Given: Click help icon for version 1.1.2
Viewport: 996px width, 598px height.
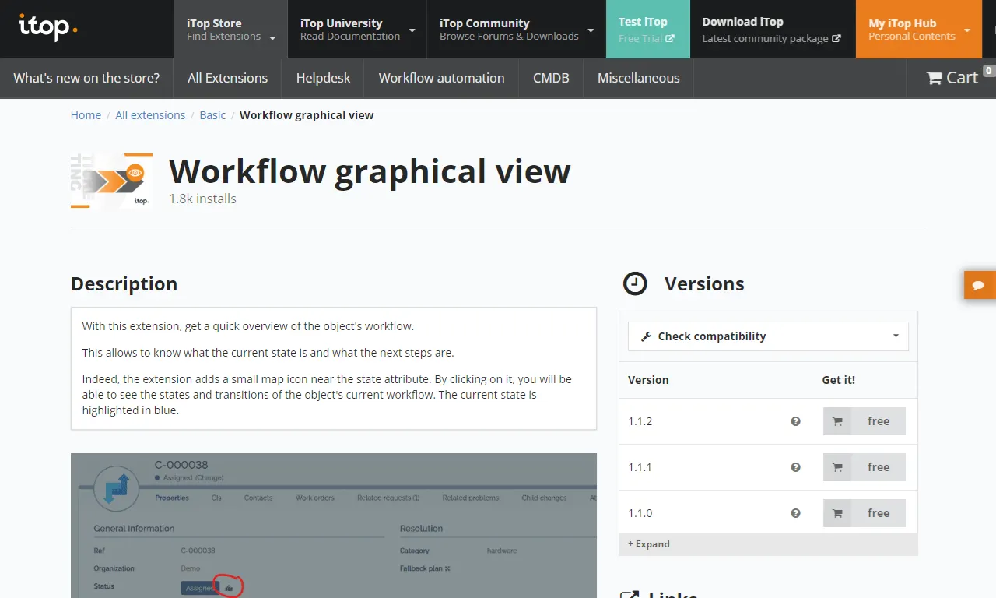Looking at the screenshot, I should pos(795,421).
